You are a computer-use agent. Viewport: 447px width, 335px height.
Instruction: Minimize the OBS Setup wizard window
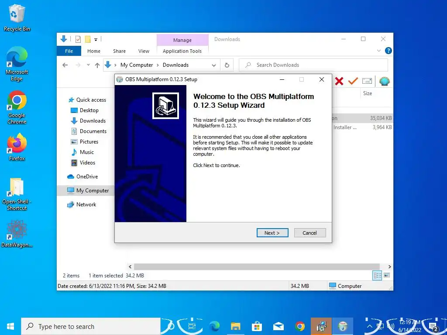click(x=282, y=79)
